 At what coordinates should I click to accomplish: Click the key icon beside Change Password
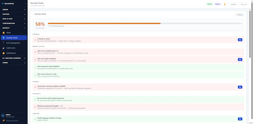[x=3, y=121]
